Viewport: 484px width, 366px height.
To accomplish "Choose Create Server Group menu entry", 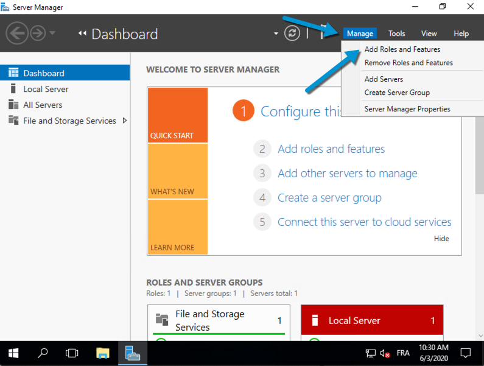I will [397, 93].
